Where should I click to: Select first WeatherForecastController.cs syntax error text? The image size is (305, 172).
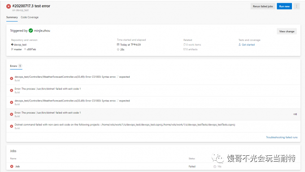tap(72, 77)
